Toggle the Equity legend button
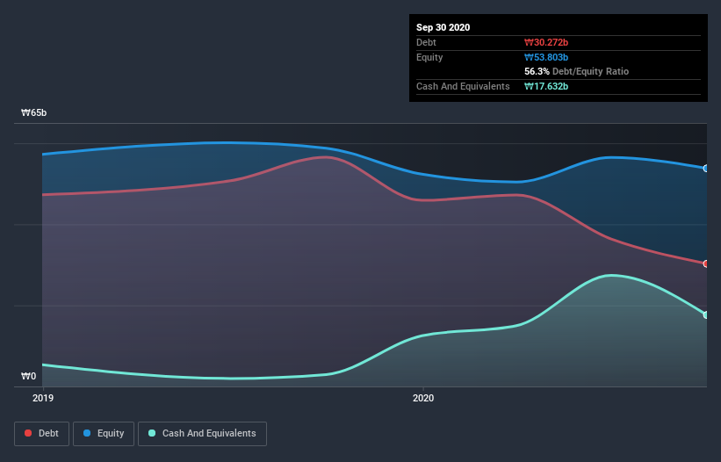This screenshot has width=721, height=462. pyautogui.click(x=104, y=434)
